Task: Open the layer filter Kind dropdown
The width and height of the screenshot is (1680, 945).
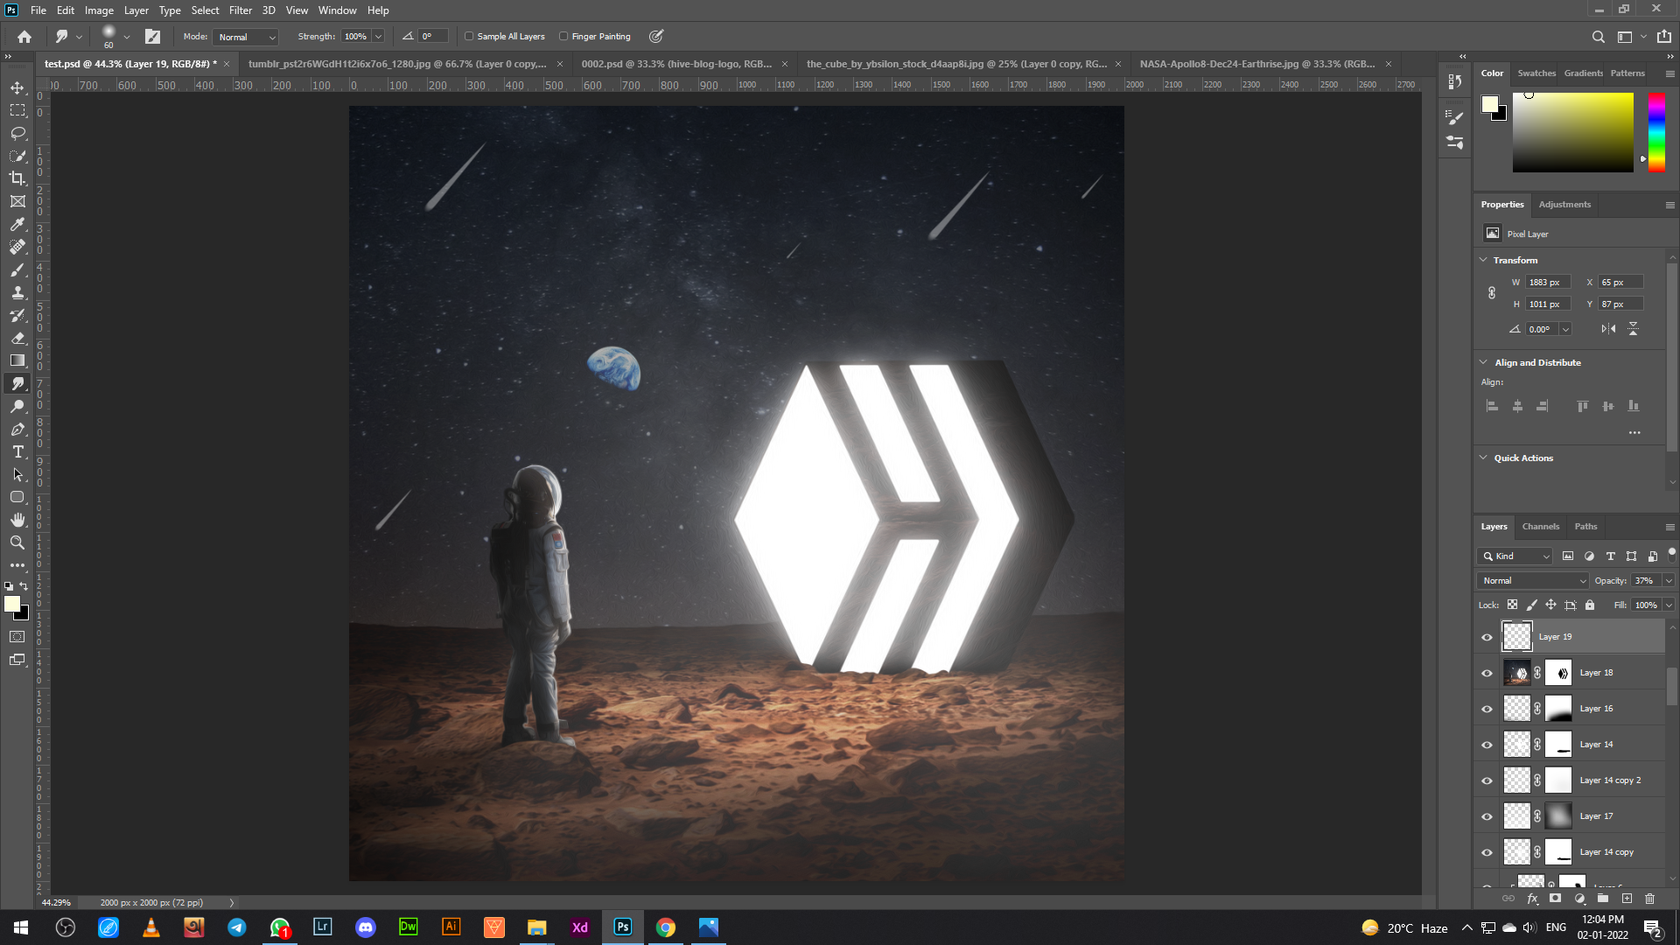Action: coord(1515,556)
